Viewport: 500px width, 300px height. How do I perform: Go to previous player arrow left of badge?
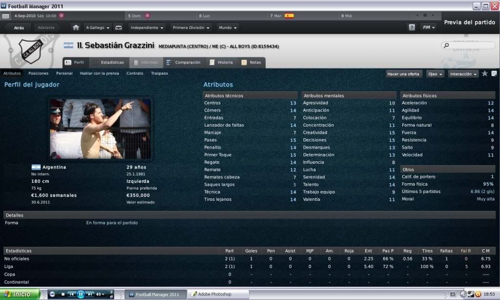[x=11, y=50]
